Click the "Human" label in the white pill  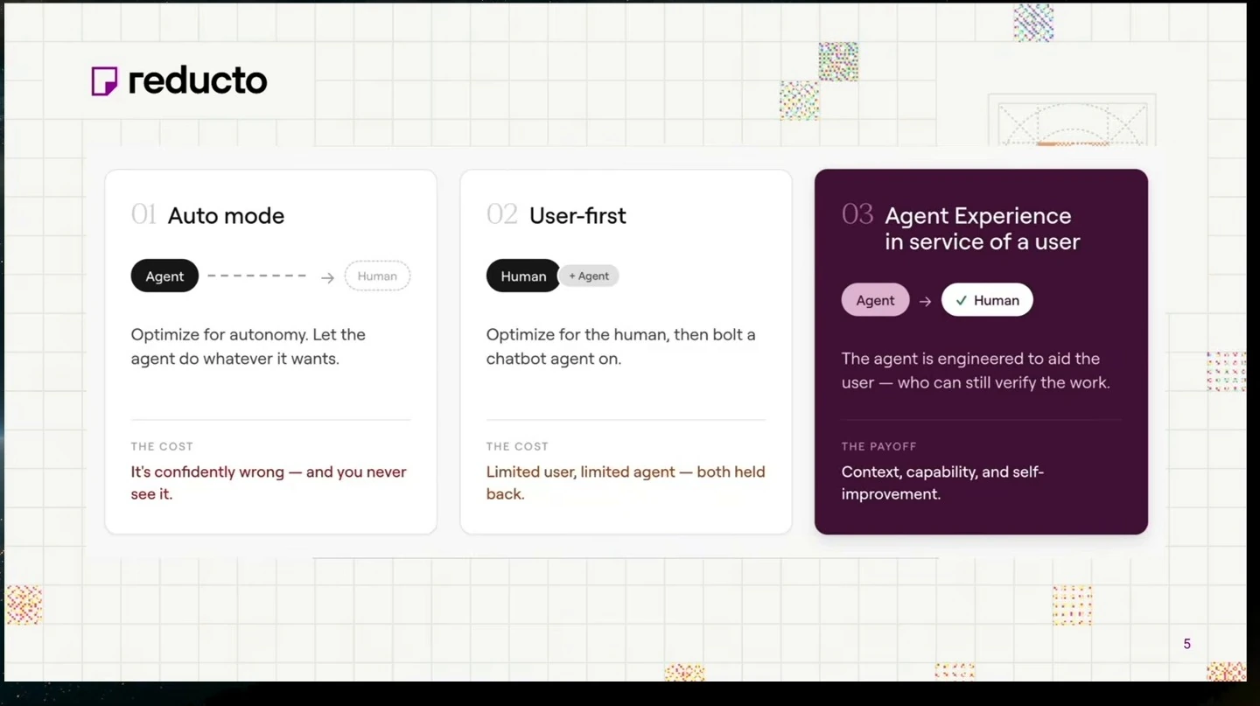[997, 301]
